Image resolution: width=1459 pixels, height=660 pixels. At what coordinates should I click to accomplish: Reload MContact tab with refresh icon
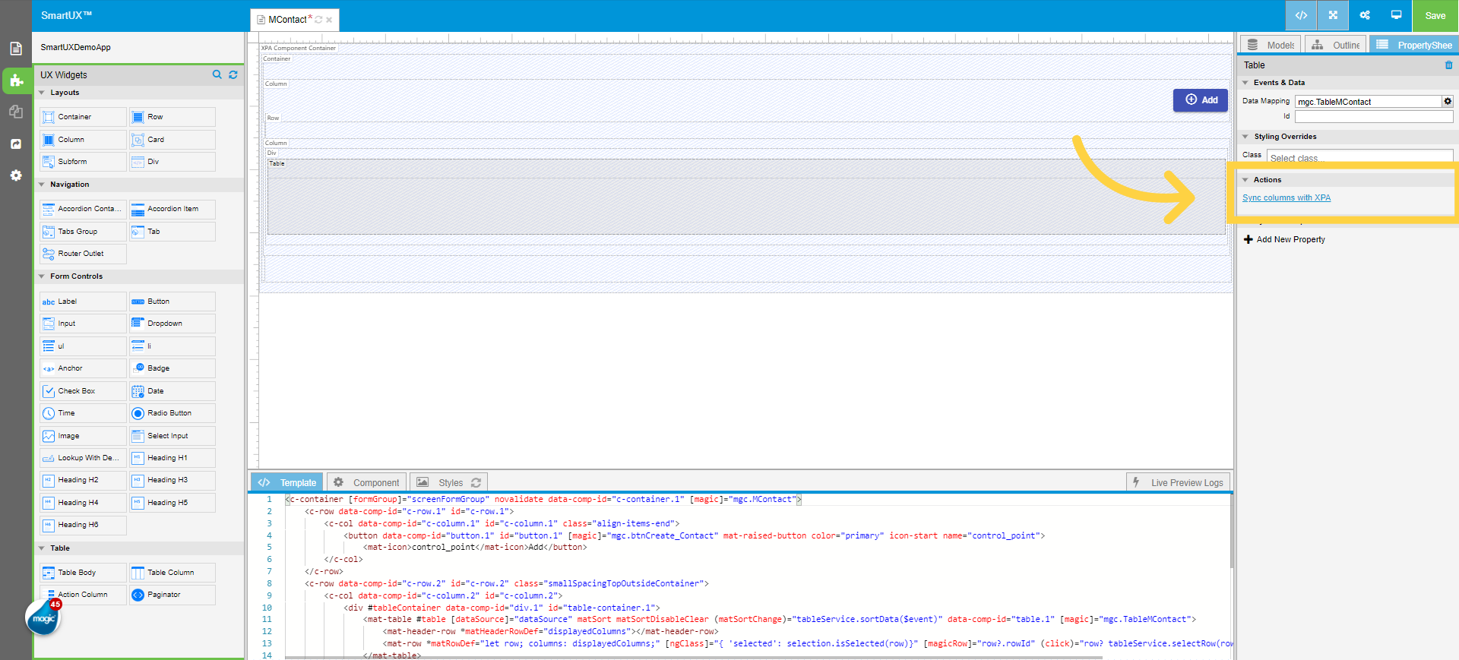pos(318,20)
